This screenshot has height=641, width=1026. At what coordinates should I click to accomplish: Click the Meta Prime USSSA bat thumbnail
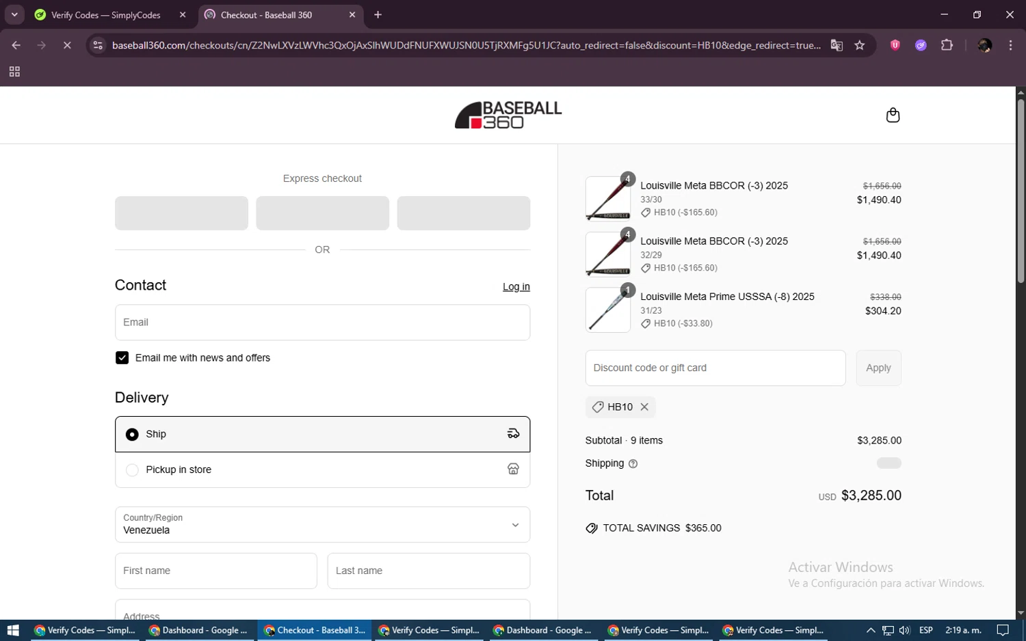pos(608,310)
